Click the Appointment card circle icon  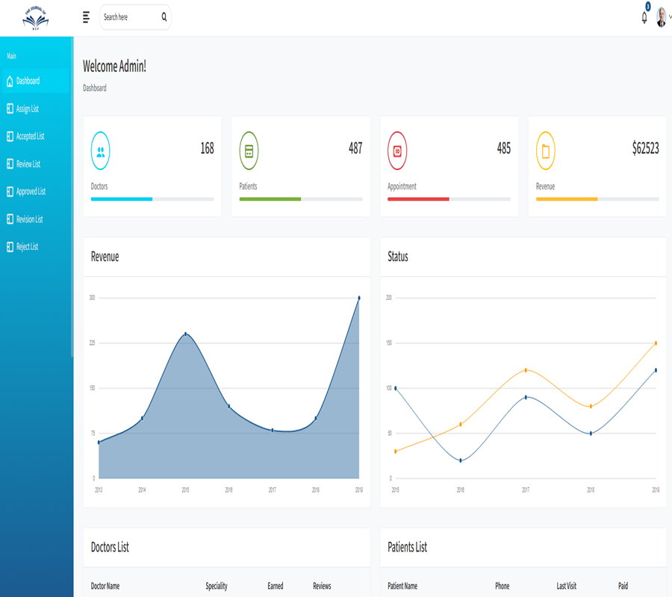[x=397, y=151]
